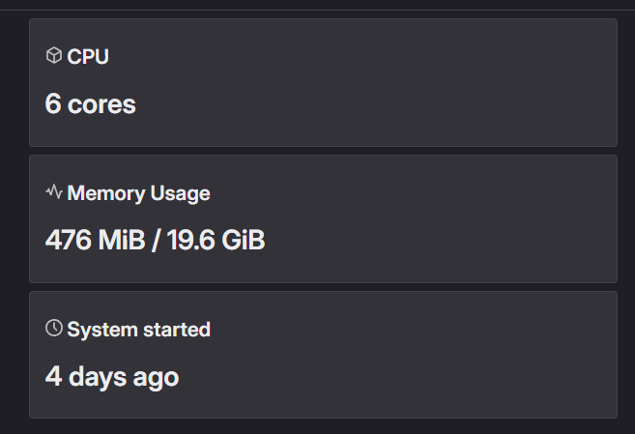Click the 476 MiB used memory figure
This screenshot has height=434, width=635.
click(96, 240)
